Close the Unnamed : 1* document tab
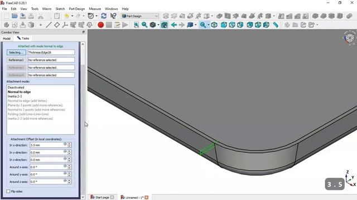This screenshot has width=357, height=200. [x=146, y=198]
